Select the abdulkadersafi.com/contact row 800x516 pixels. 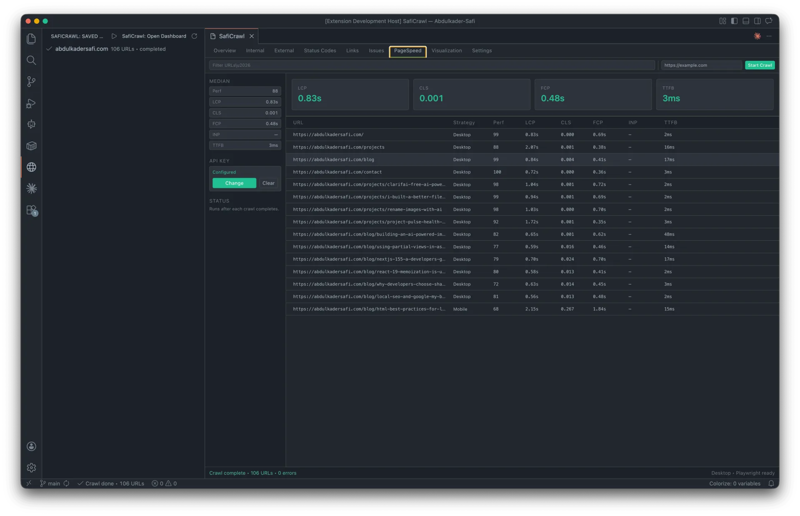click(x=532, y=172)
